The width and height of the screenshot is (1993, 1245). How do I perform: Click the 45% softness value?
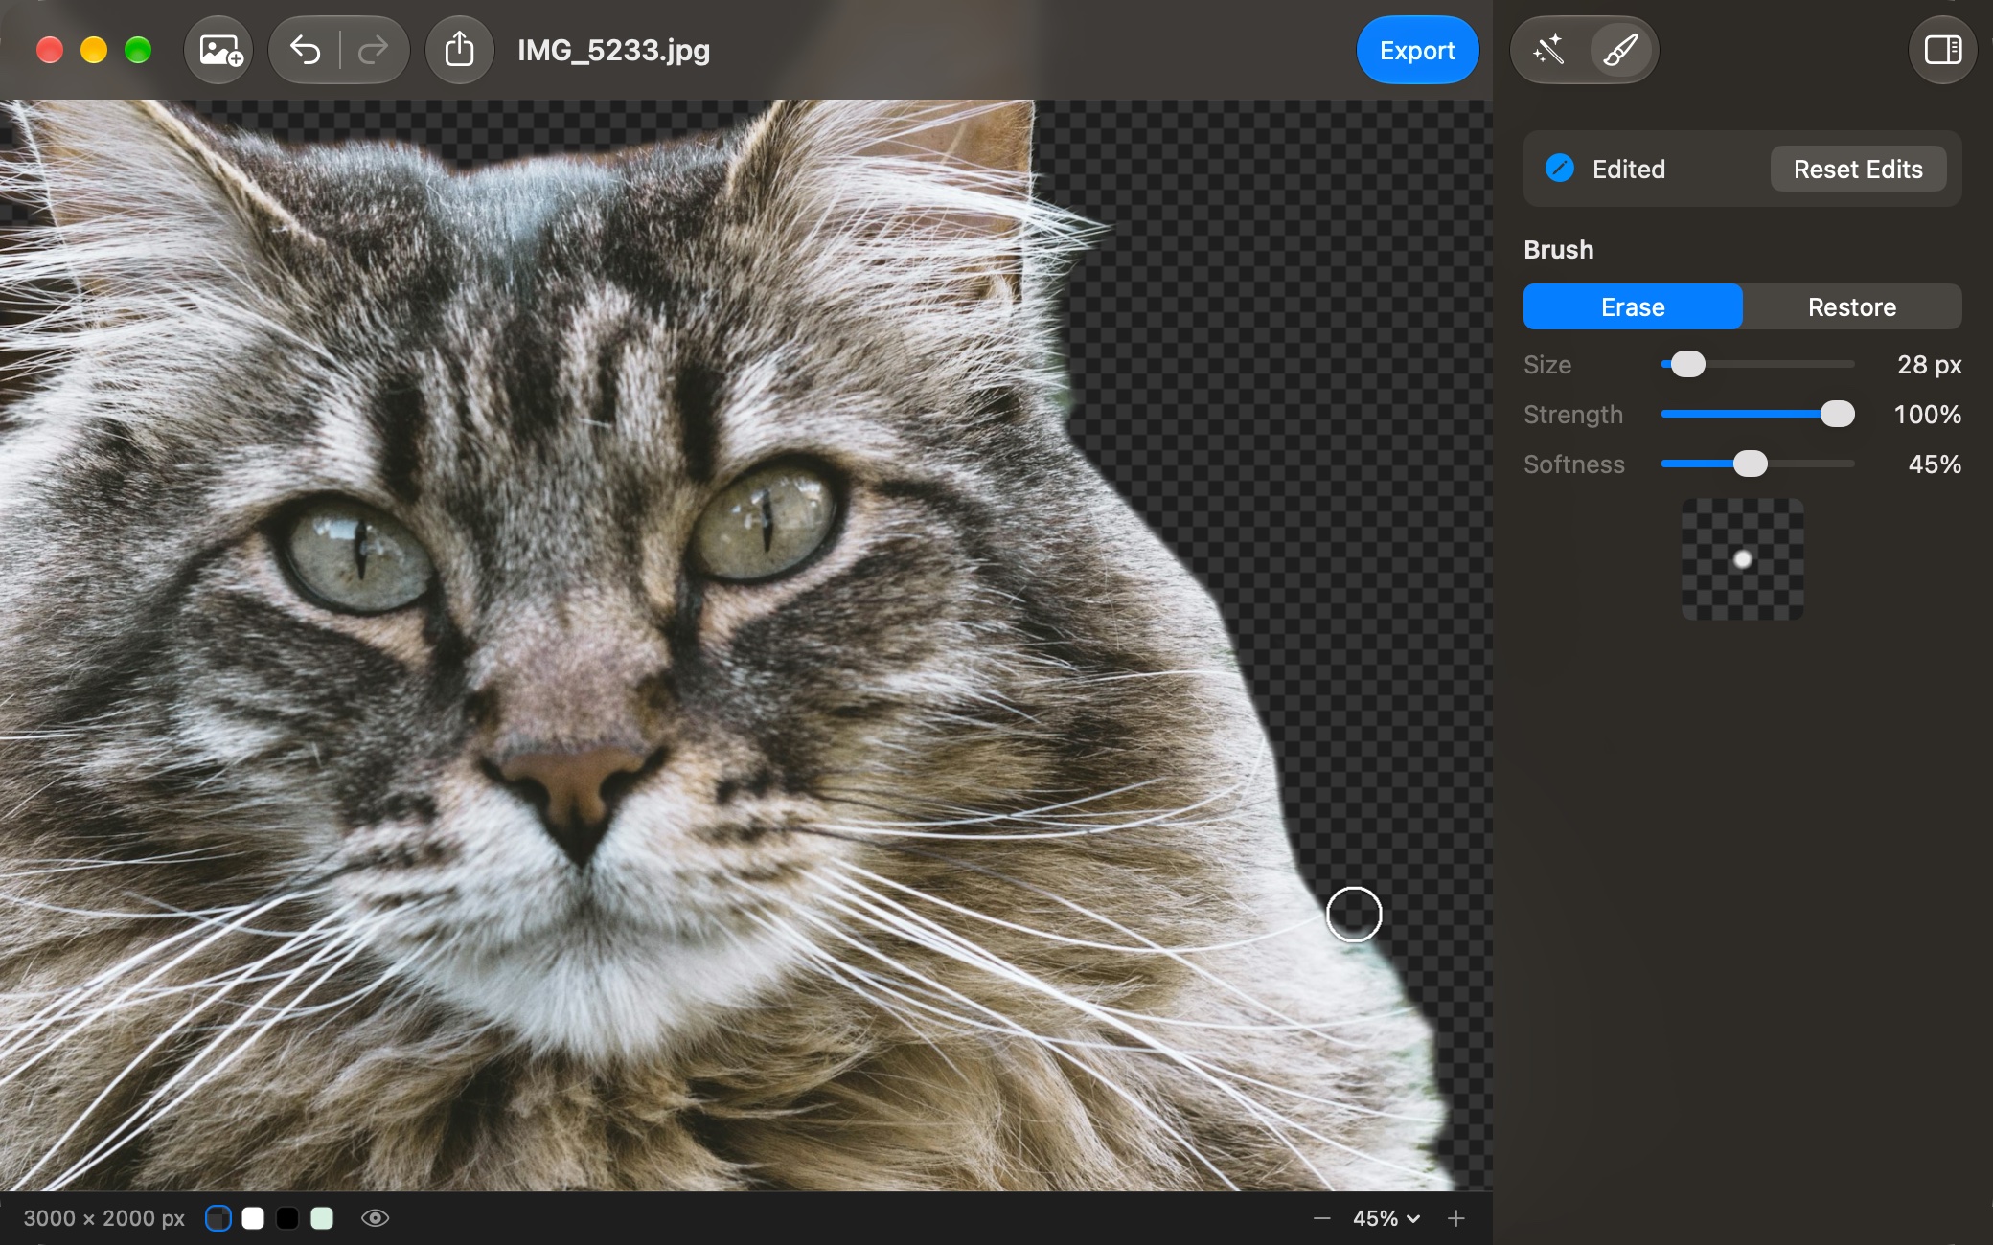point(1935,464)
